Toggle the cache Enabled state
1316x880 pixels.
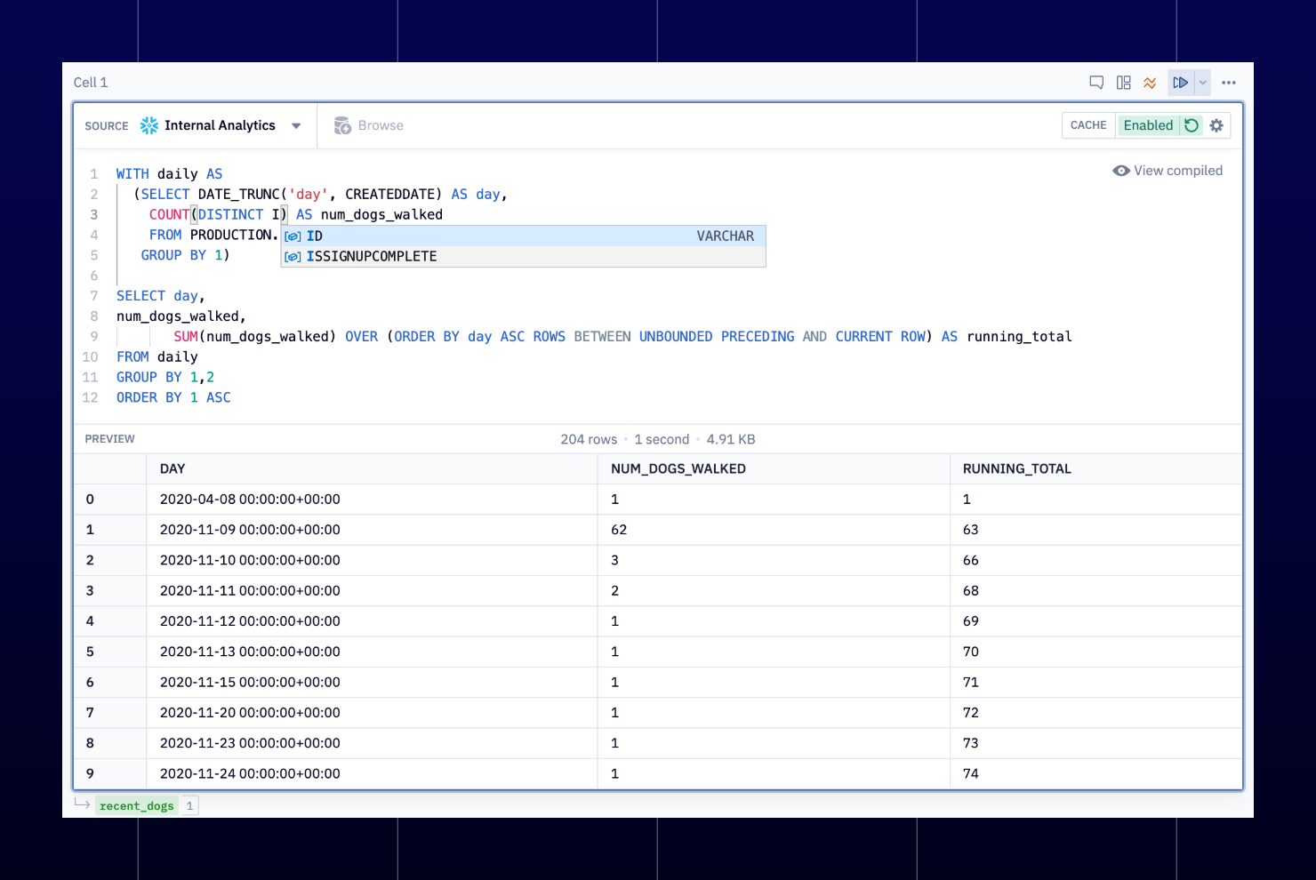pos(1149,125)
